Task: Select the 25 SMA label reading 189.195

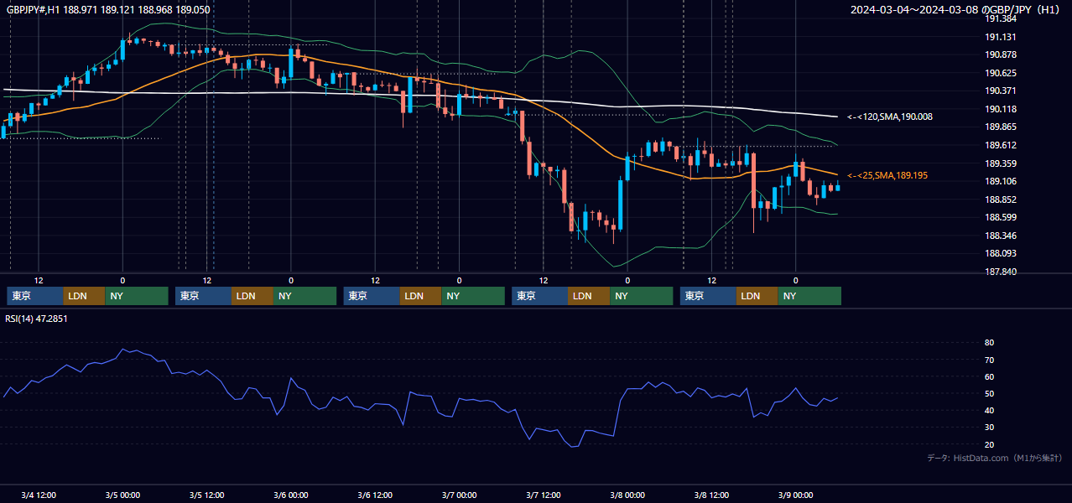Action: click(887, 175)
